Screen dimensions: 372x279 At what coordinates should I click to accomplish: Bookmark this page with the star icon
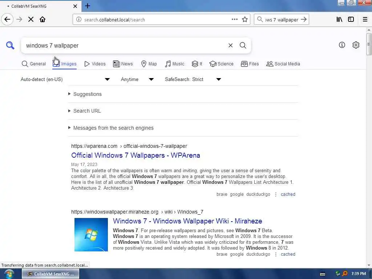click(245, 20)
